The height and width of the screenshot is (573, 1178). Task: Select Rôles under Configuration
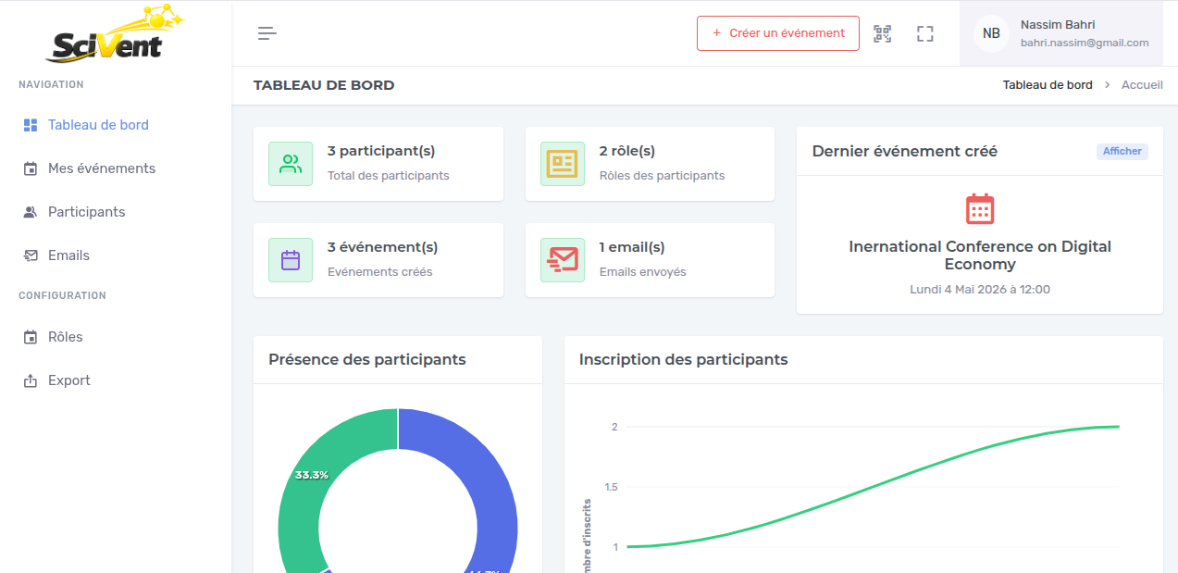(x=65, y=337)
